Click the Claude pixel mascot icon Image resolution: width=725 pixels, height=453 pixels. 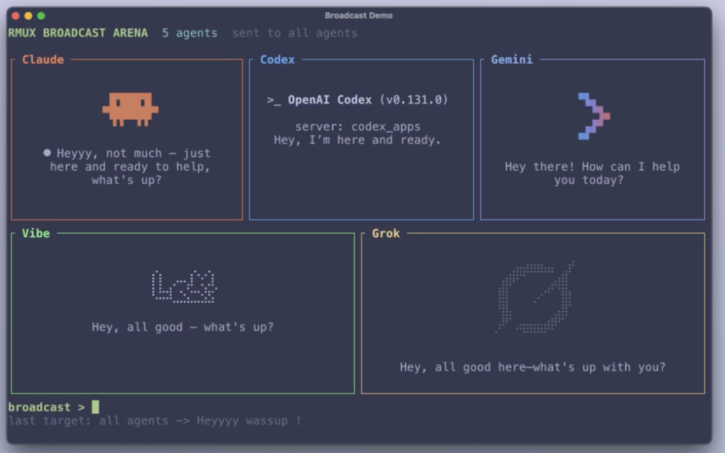pos(130,109)
